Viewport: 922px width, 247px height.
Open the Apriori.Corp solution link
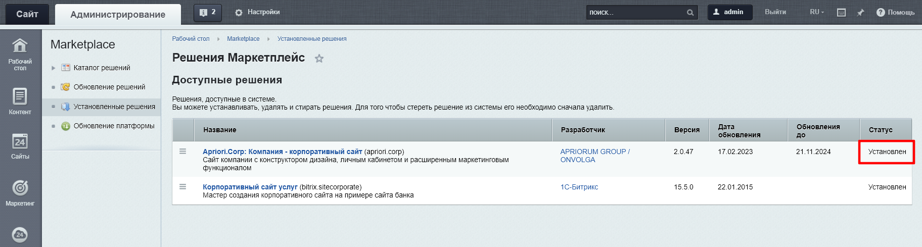[x=282, y=152]
